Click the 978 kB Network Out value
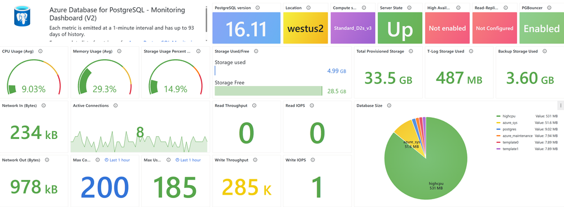The width and height of the screenshot is (564, 207). pos(34,187)
